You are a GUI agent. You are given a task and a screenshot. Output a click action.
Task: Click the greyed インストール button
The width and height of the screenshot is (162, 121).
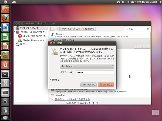click(x=142, y=47)
